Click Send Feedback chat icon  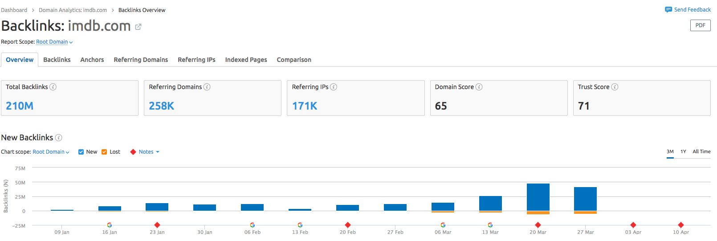click(x=668, y=10)
